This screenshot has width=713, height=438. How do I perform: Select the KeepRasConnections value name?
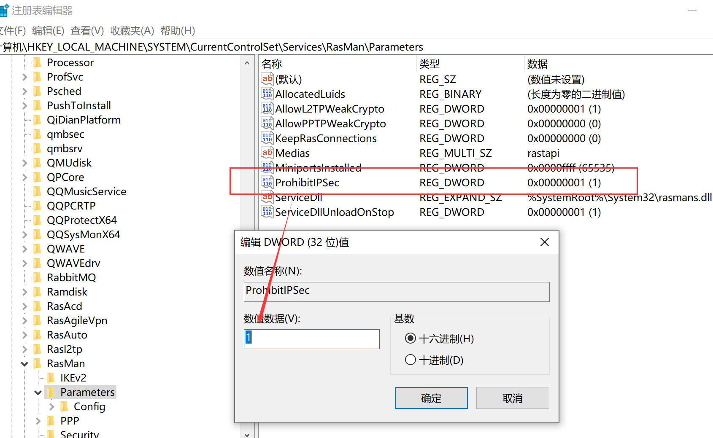[x=326, y=138]
